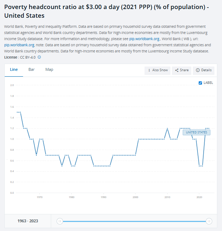This screenshot has width=222, height=231.
Task: Switch to the Map tab
Action: (x=49, y=69)
